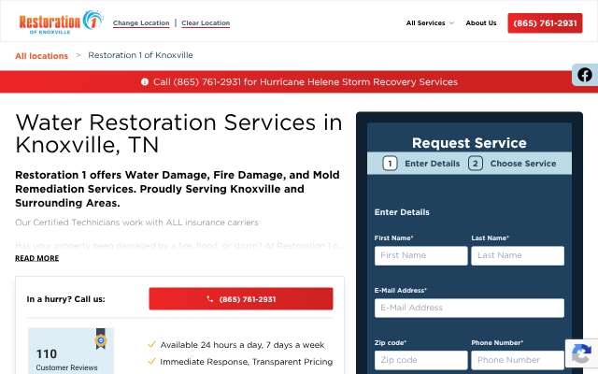Click the Change Location link
This screenshot has width=598, height=374.
point(141,22)
